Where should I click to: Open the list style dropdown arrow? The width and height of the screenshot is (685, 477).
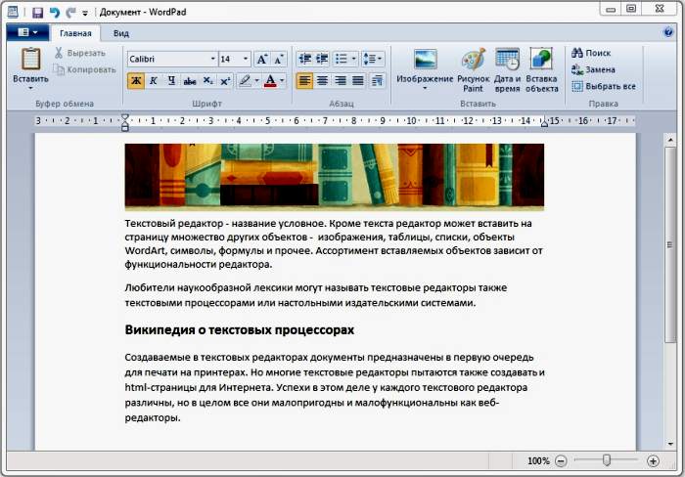pos(354,59)
